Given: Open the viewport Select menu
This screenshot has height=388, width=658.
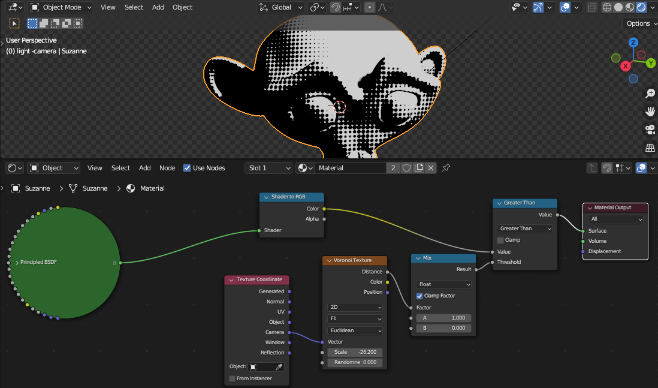Looking at the screenshot, I should 134,7.
